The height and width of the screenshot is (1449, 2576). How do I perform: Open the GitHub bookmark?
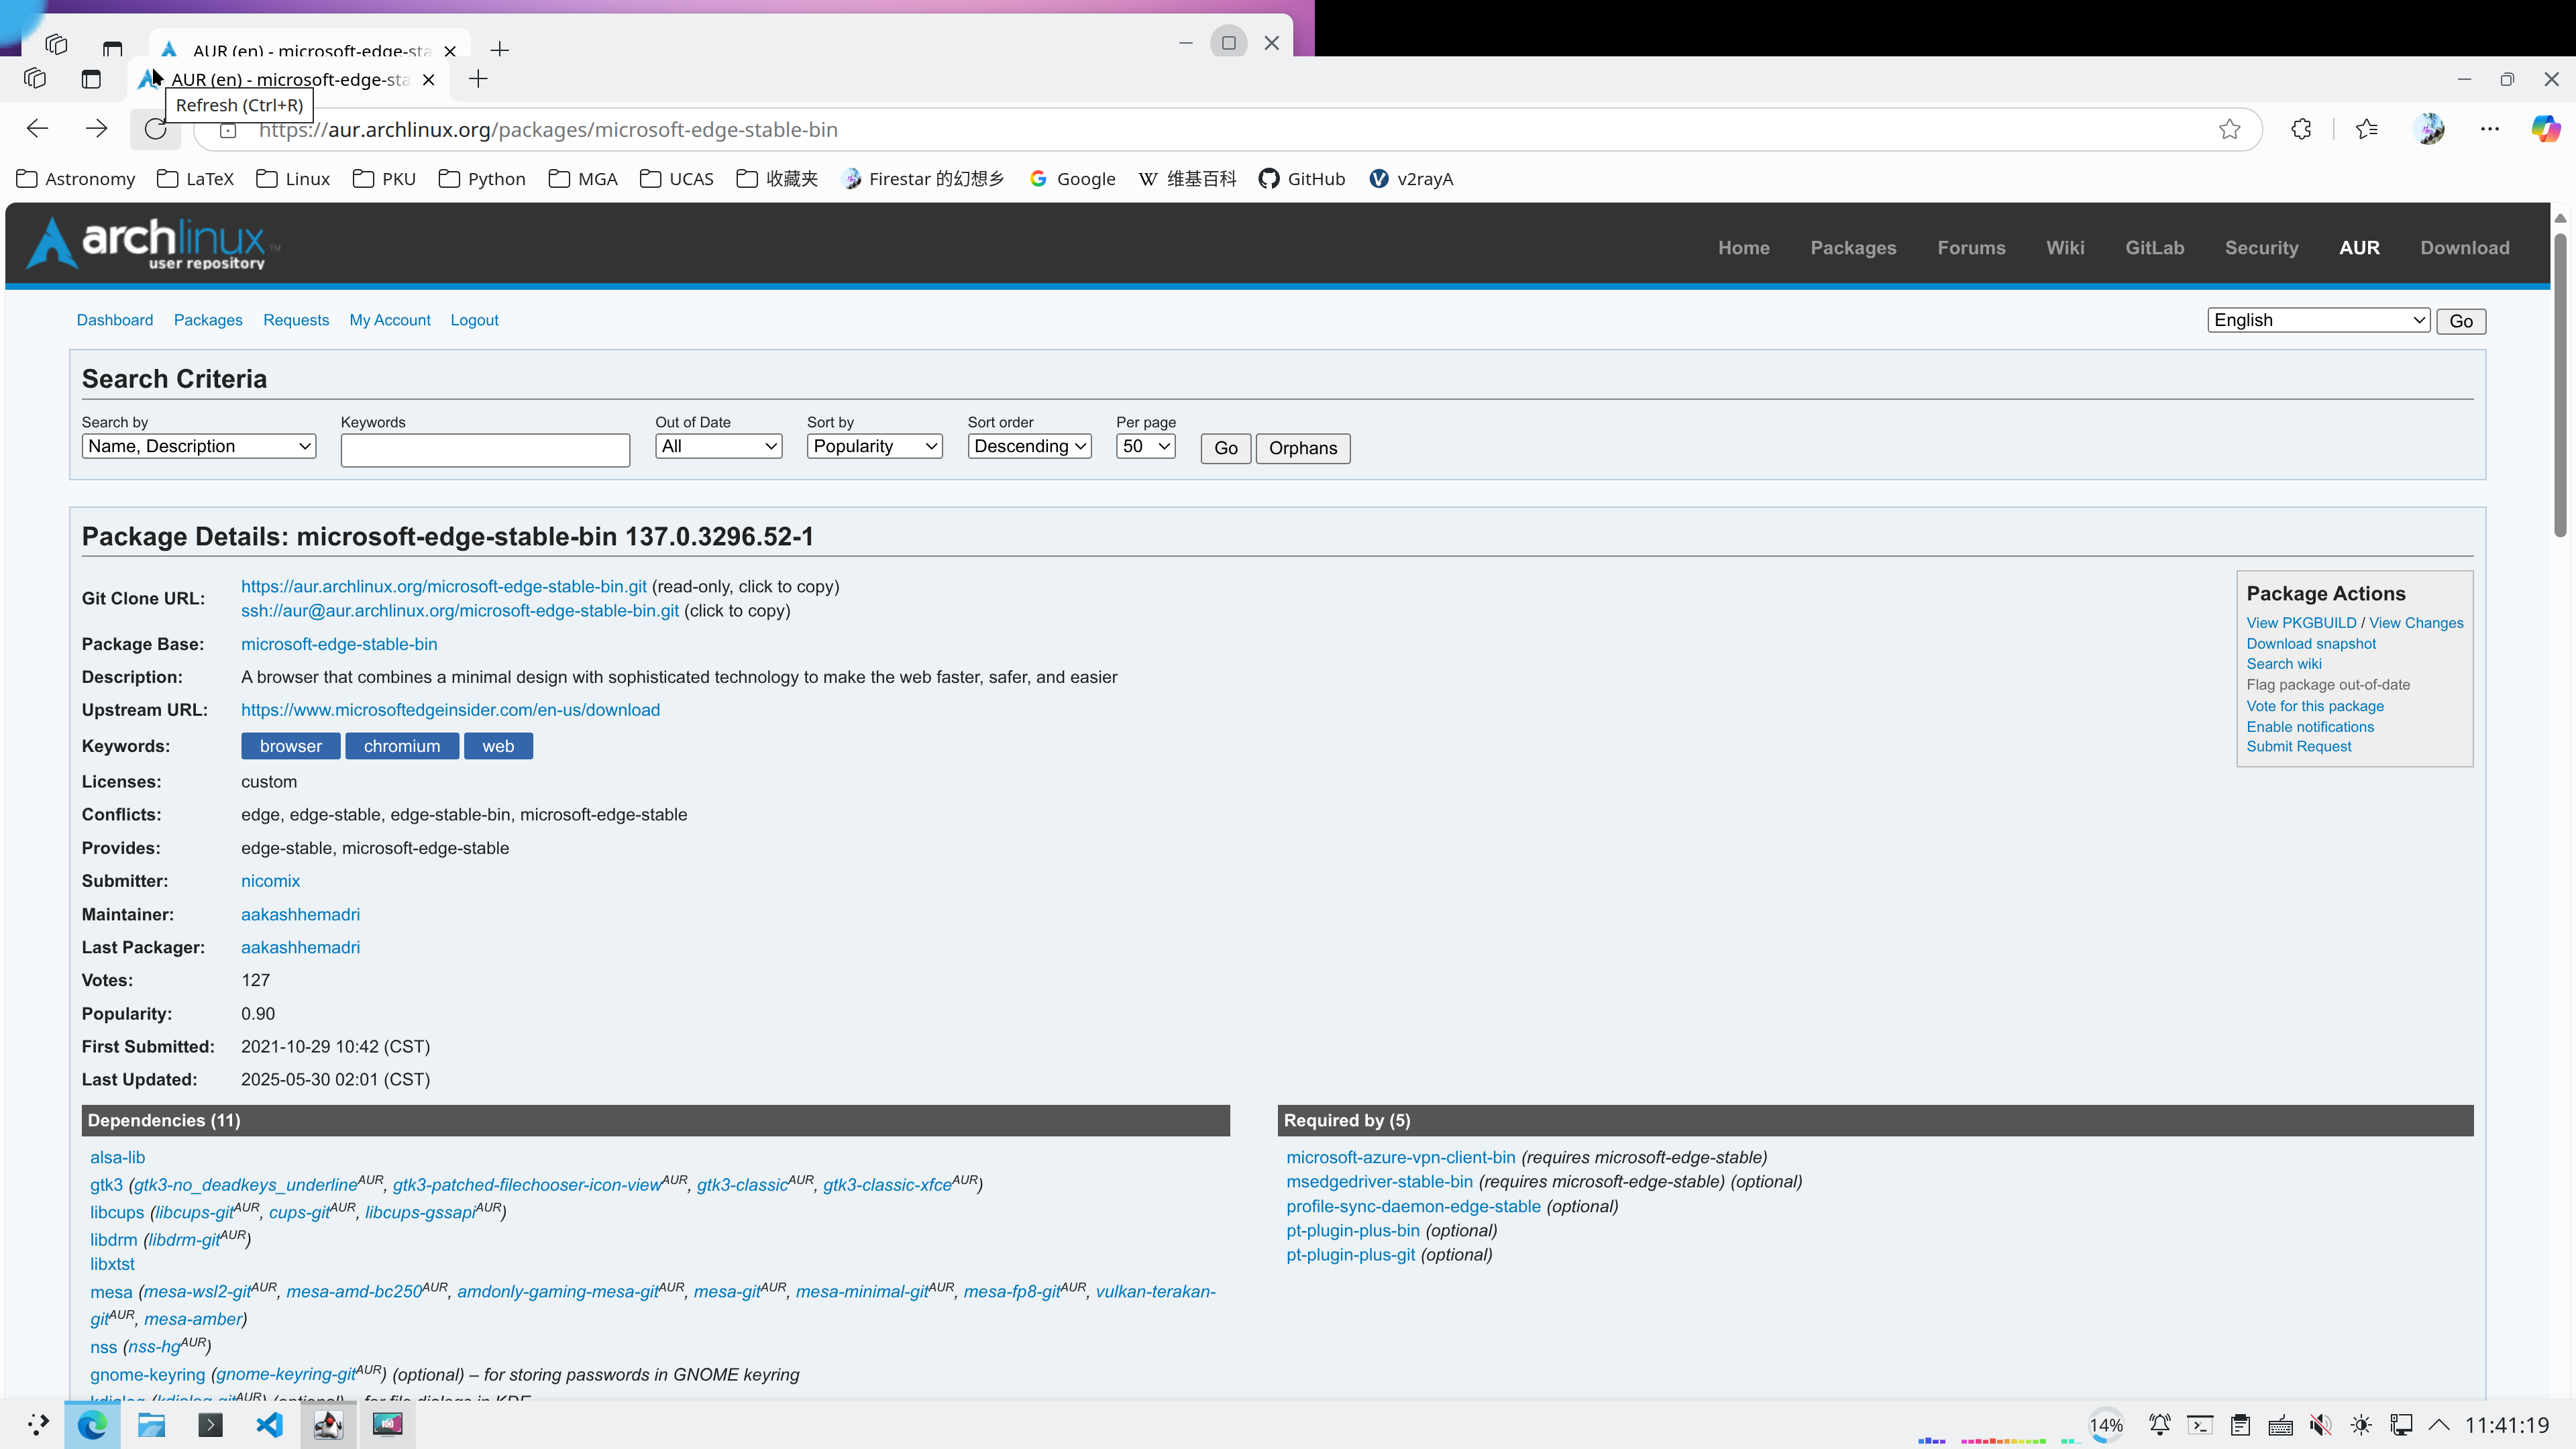pyautogui.click(x=1301, y=179)
